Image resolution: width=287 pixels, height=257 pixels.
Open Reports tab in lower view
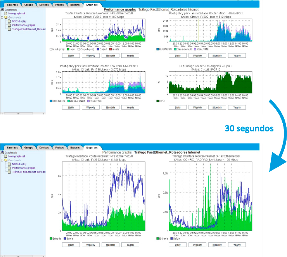coord(75,148)
